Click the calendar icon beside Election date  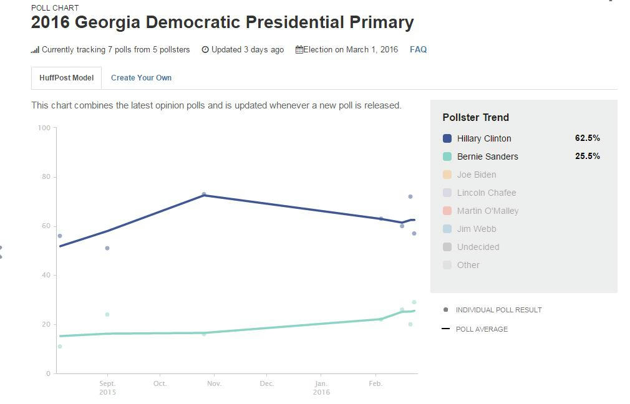click(299, 50)
